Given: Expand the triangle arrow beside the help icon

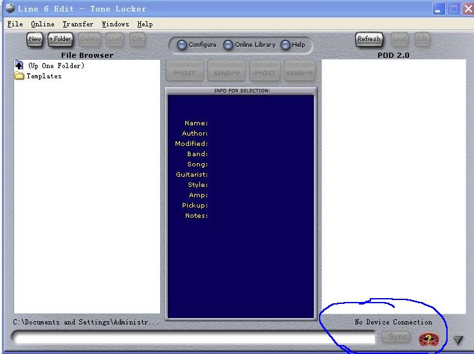Looking at the screenshot, I should click(x=459, y=340).
